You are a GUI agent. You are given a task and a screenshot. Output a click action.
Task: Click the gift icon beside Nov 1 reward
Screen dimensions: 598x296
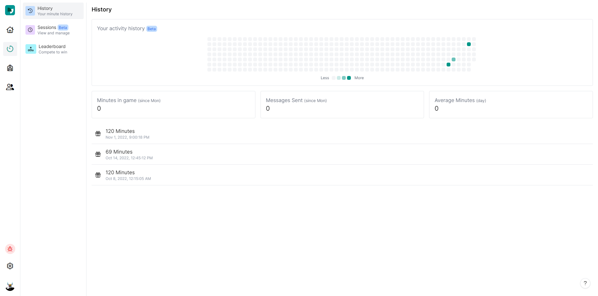tap(98, 134)
